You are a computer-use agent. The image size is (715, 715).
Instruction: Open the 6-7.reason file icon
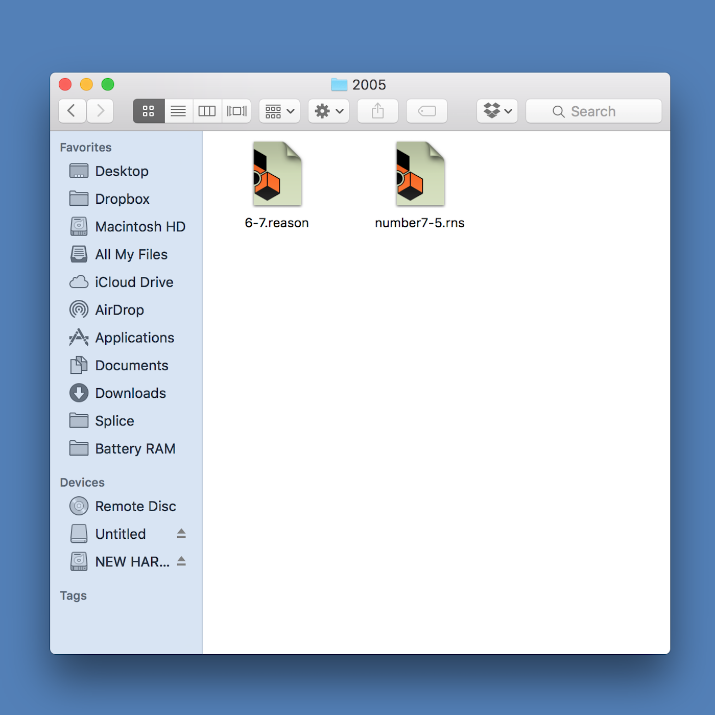pos(277,174)
